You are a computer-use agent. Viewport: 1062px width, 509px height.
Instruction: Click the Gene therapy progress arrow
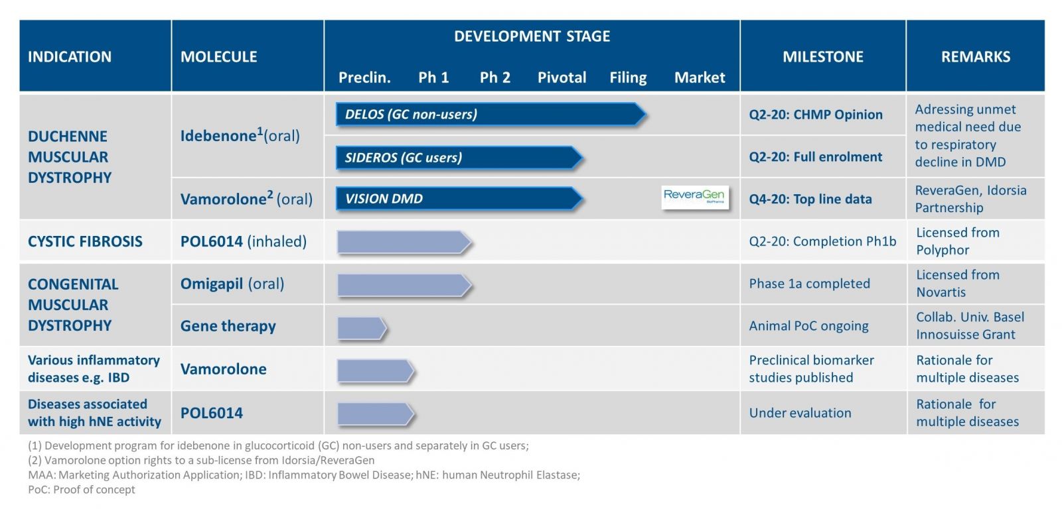[x=361, y=328]
